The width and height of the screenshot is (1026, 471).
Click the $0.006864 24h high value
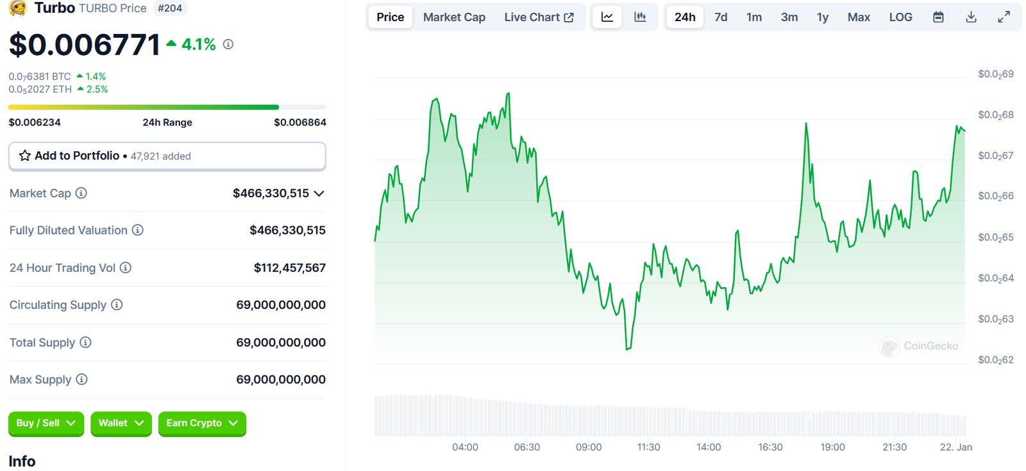(x=300, y=122)
